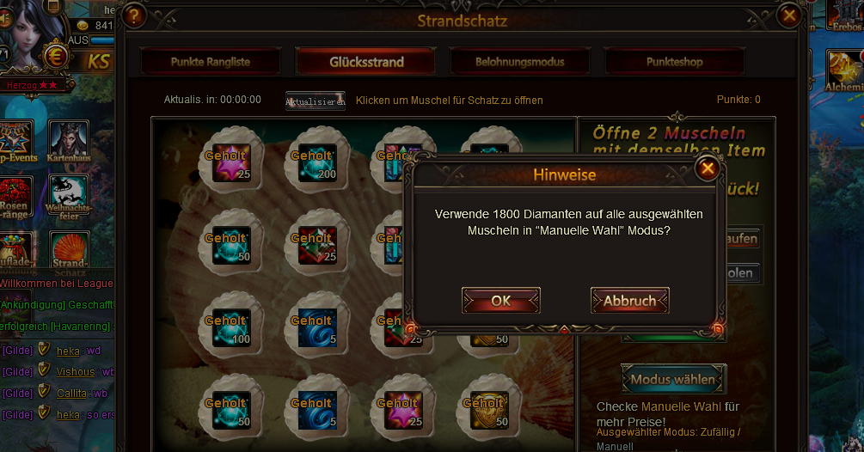Screen dimensions: 864x452
Task: Open the Rosenränge roses icon
Action: [15, 197]
